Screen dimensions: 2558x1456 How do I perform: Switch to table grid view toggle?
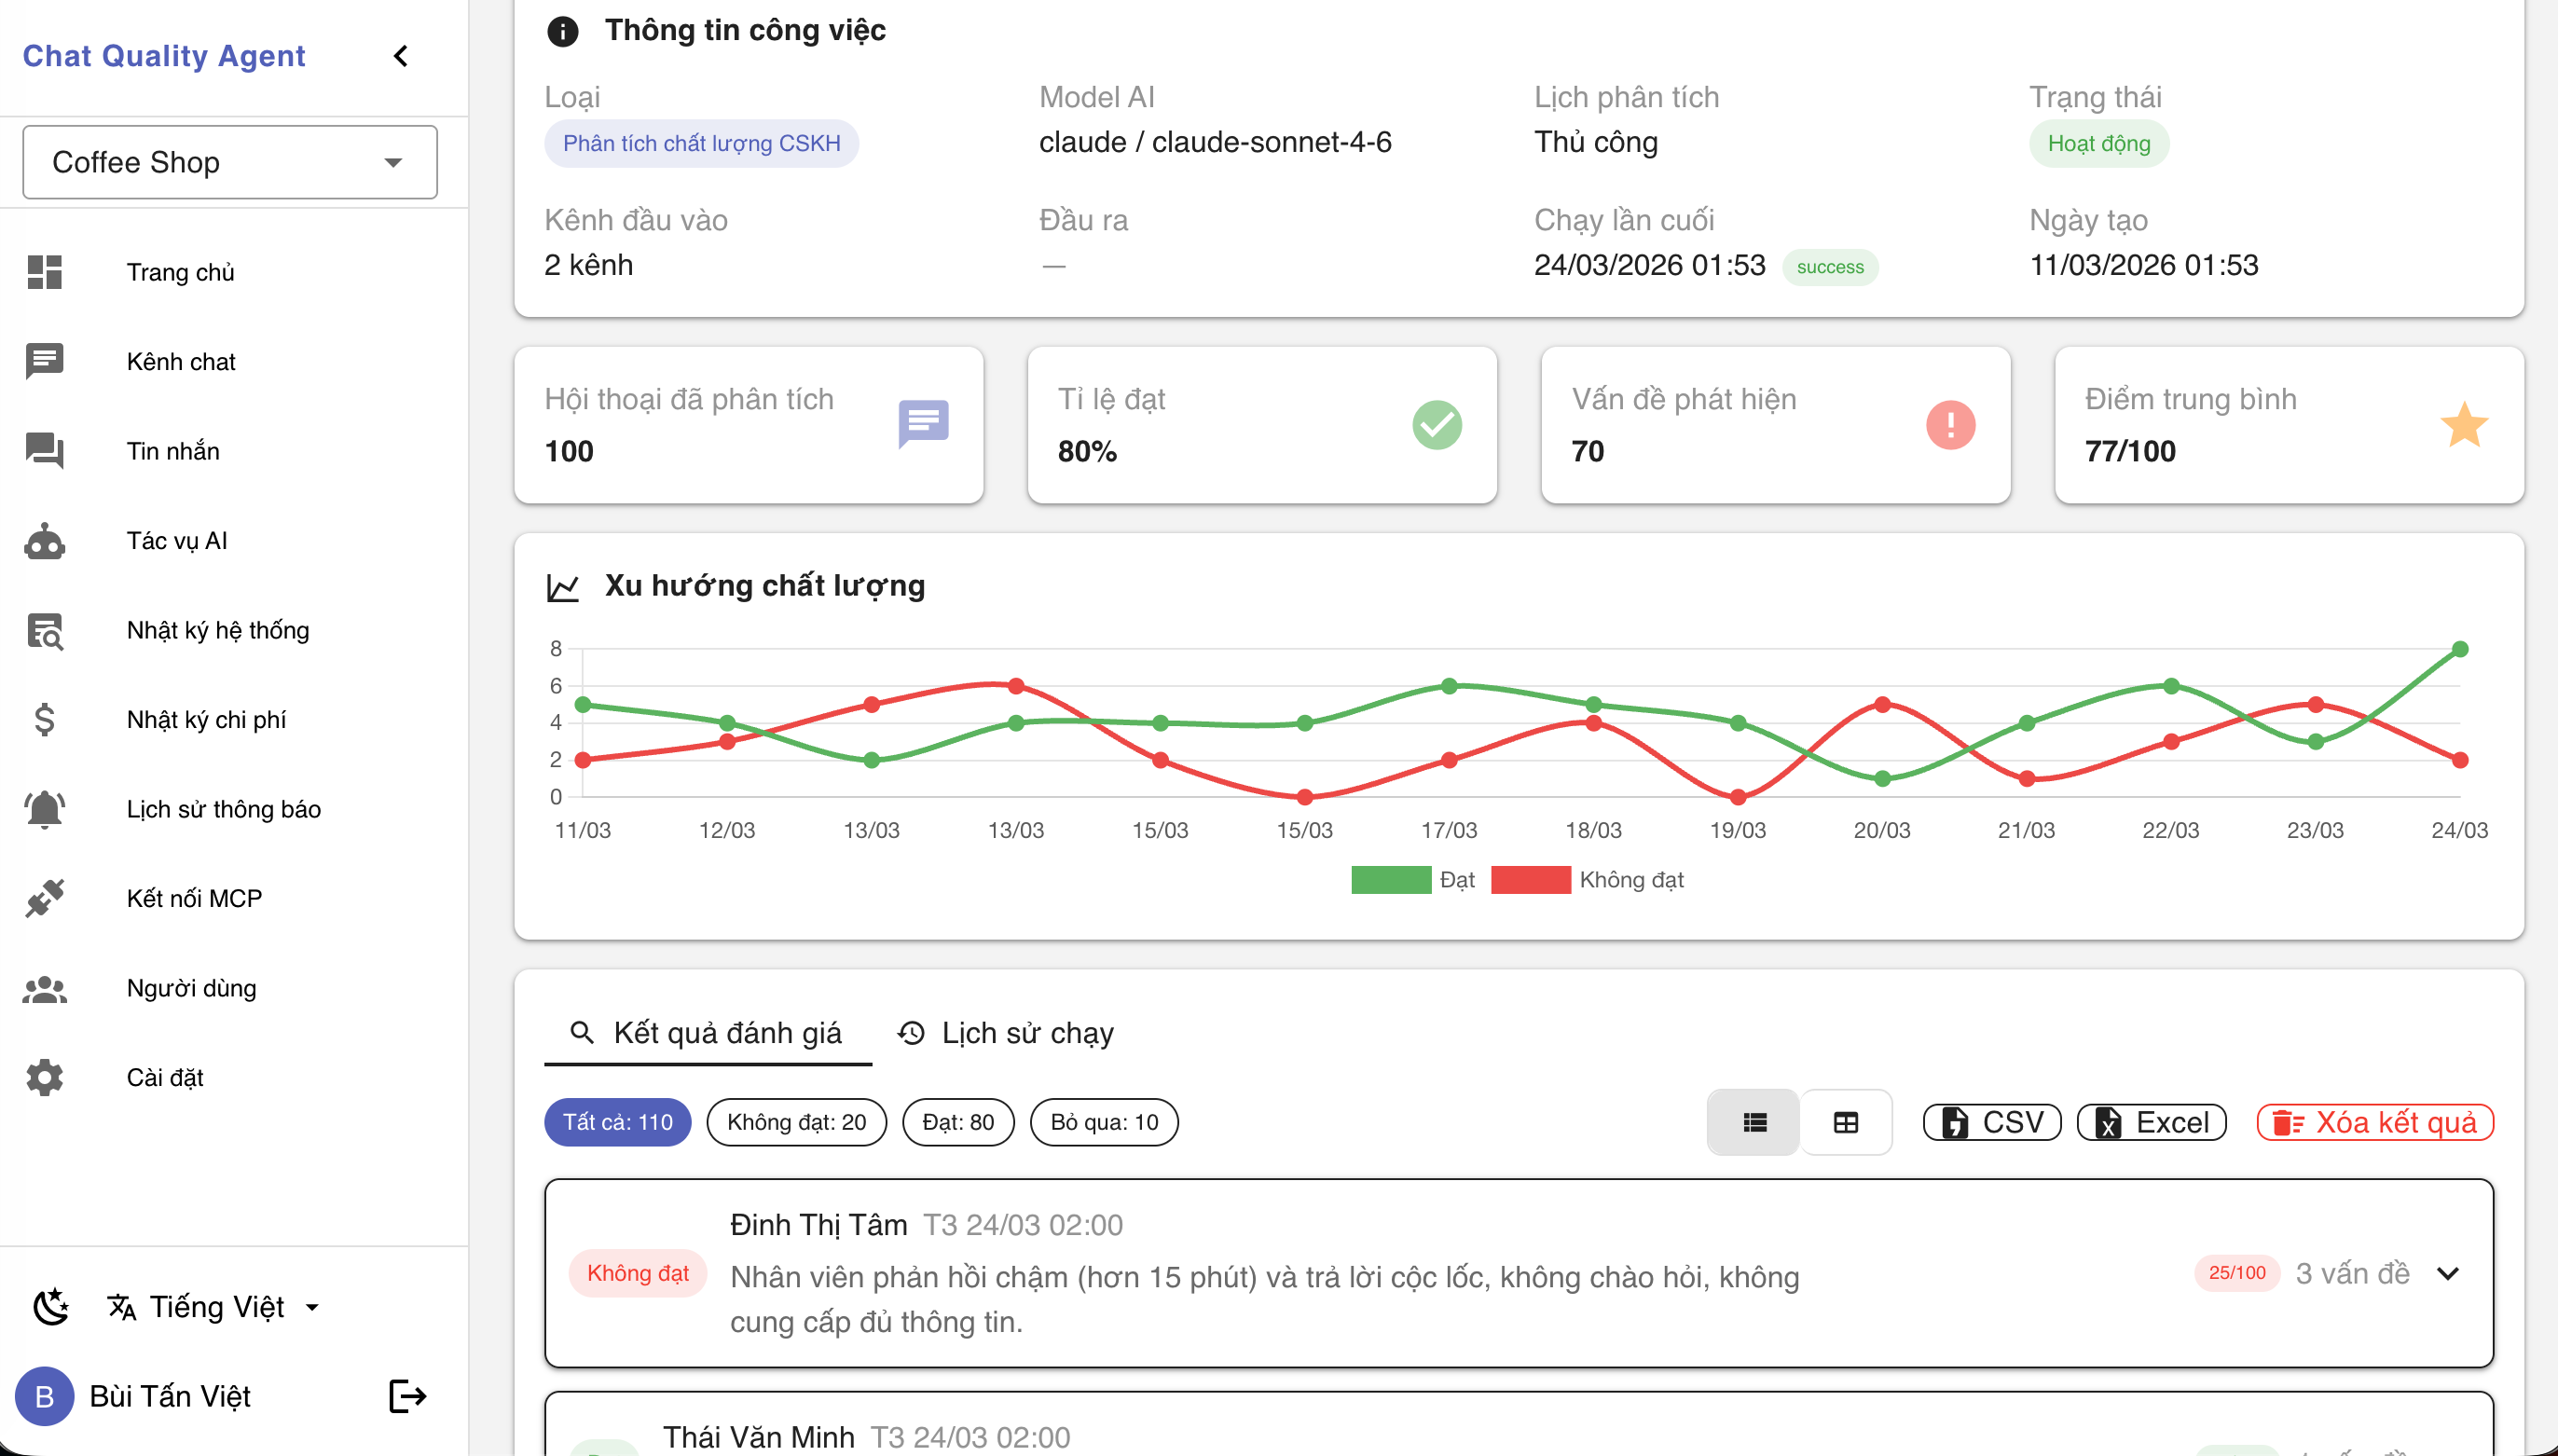(1845, 1122)
